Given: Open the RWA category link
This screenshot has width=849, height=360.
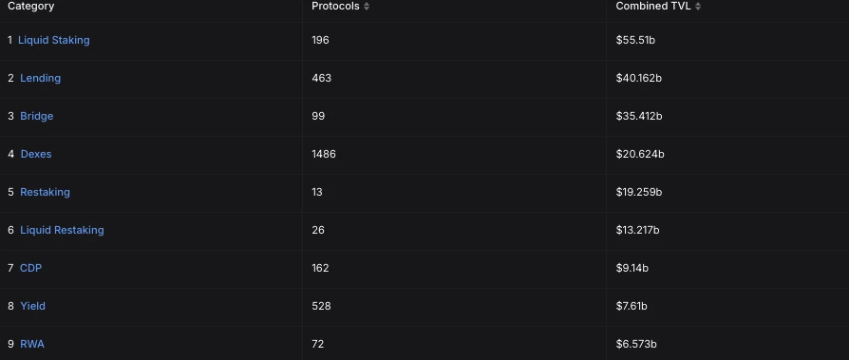Looking at the screenshot, I should tap(32, 344).
